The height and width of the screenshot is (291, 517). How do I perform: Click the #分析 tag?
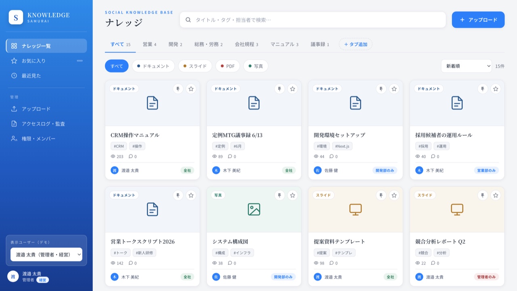click(x=441, y=253)
